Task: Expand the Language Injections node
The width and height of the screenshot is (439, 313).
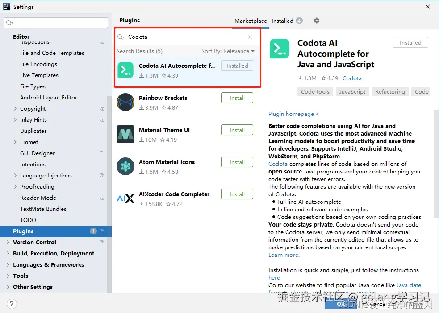Action: pos(15,176)
